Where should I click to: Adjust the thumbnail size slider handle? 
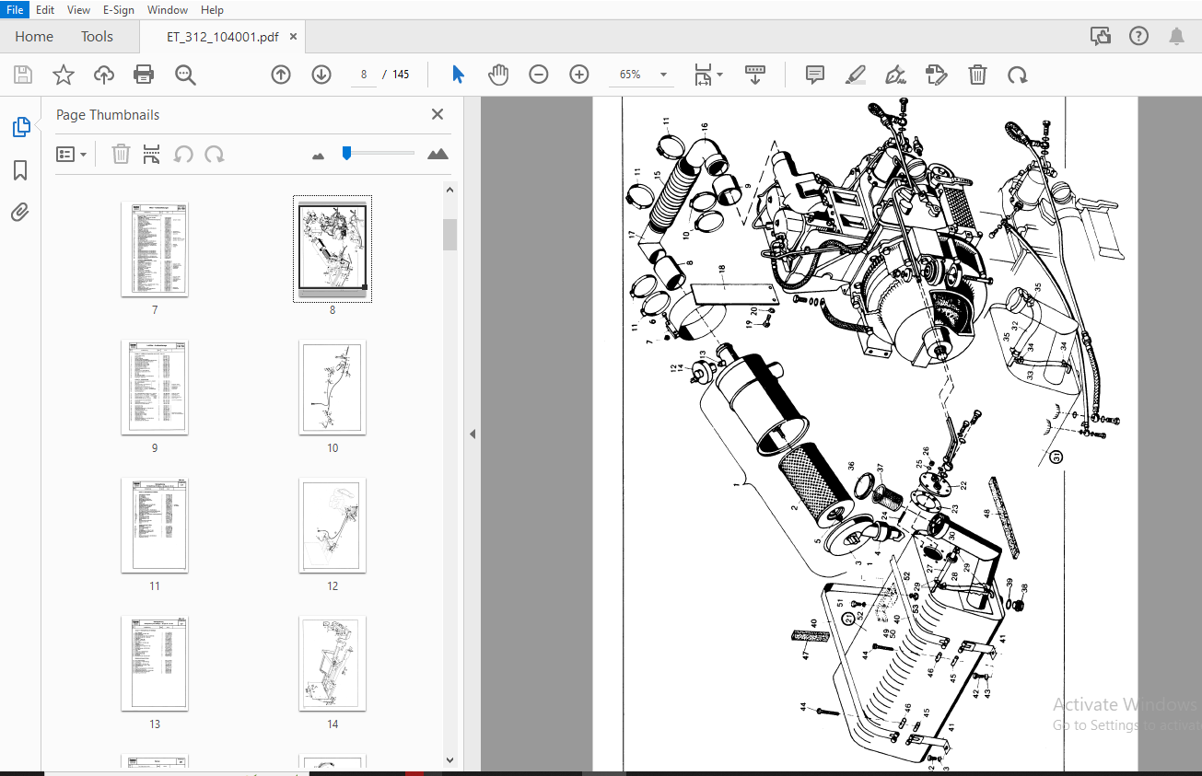pos(346,153)
